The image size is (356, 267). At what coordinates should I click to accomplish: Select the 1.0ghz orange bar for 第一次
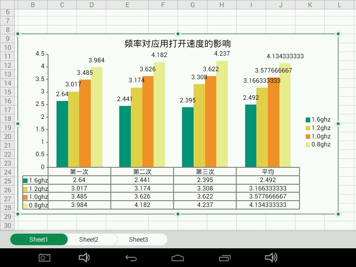click(x=85, y=123)
